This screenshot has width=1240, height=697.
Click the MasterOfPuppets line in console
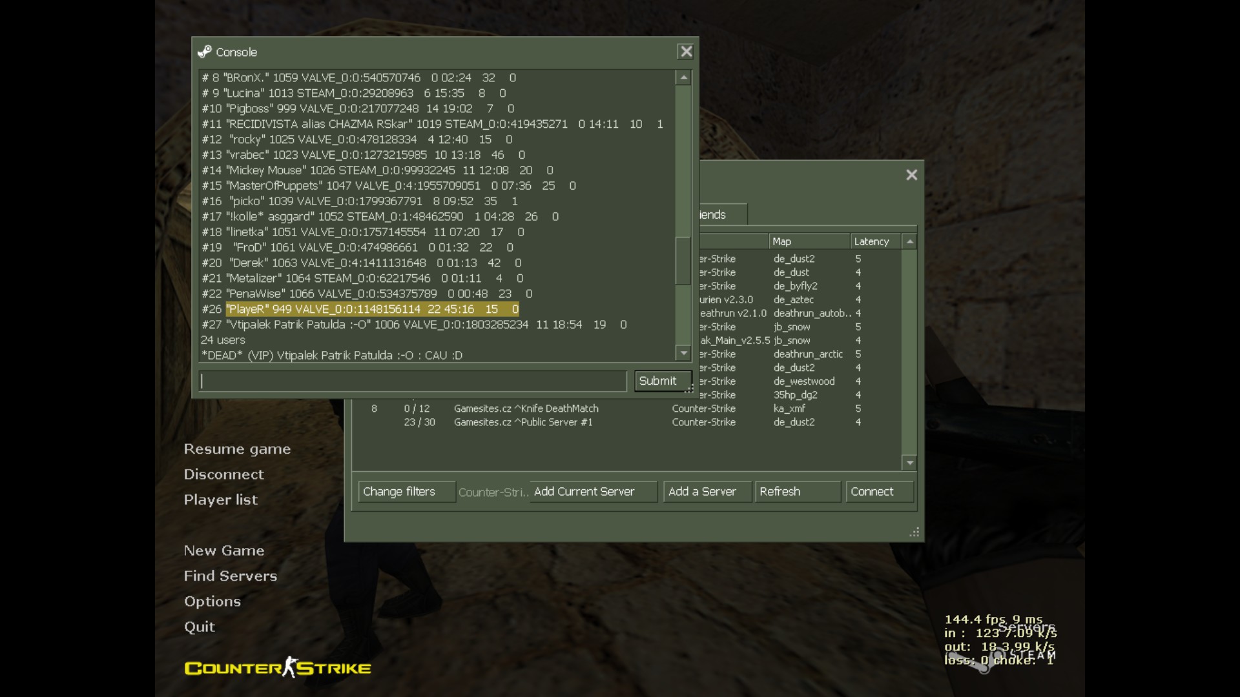(389, 186)
